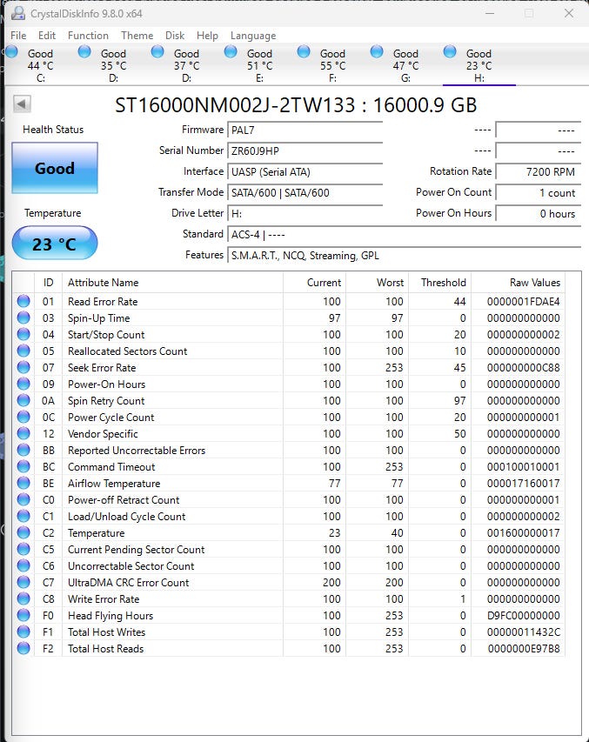The width and height of the screenshot is (589, 742).
Task: Click status icon for Spin Retry Count
Action: (x=23, y=400)
